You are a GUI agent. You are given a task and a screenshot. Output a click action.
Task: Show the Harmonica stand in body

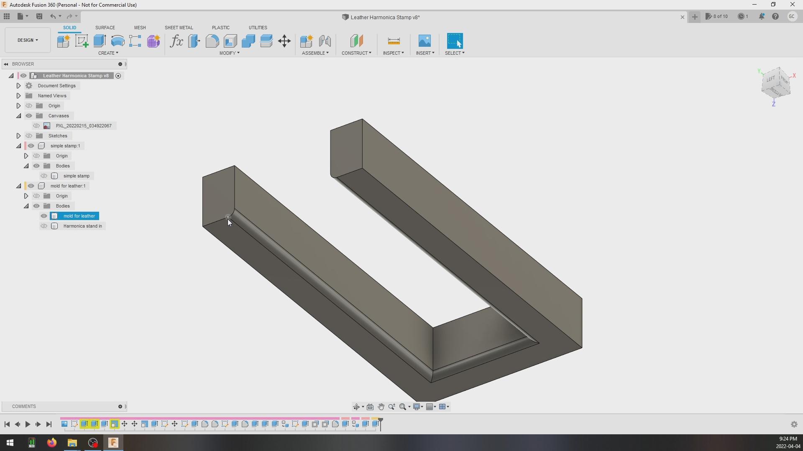(x=44, y=226)
